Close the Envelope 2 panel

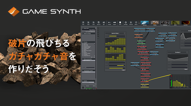tap(186, 69)
